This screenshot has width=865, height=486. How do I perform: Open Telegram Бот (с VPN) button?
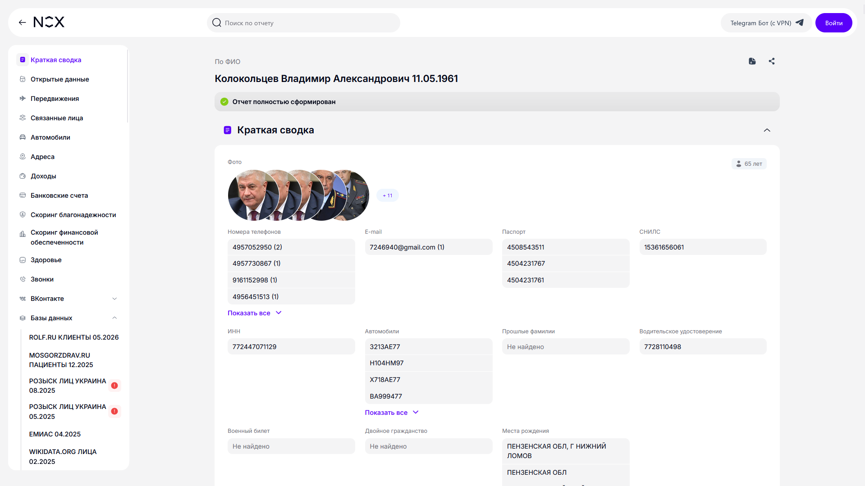[766, 23]
